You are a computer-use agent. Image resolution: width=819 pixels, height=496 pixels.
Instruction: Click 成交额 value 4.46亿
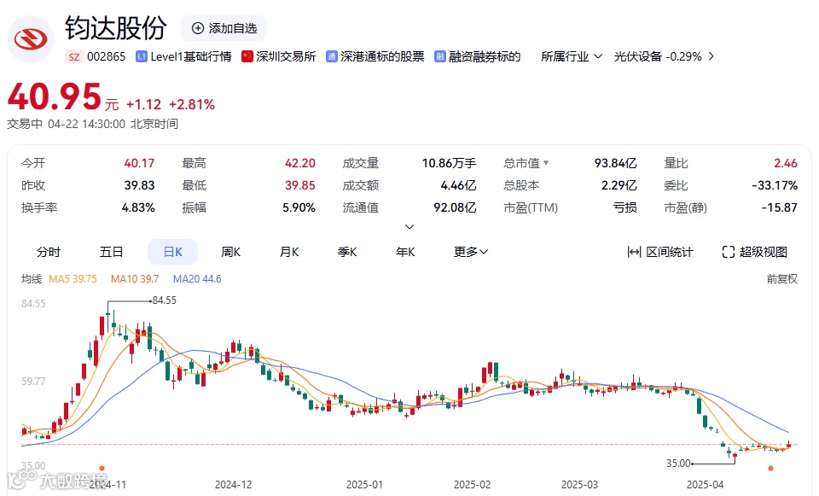(x=458, y=185)
